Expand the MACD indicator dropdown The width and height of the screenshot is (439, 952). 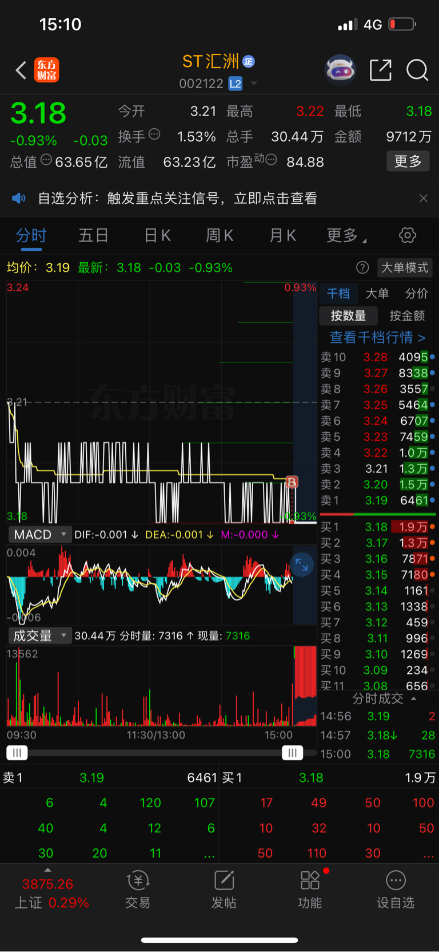tap(39, 535)
